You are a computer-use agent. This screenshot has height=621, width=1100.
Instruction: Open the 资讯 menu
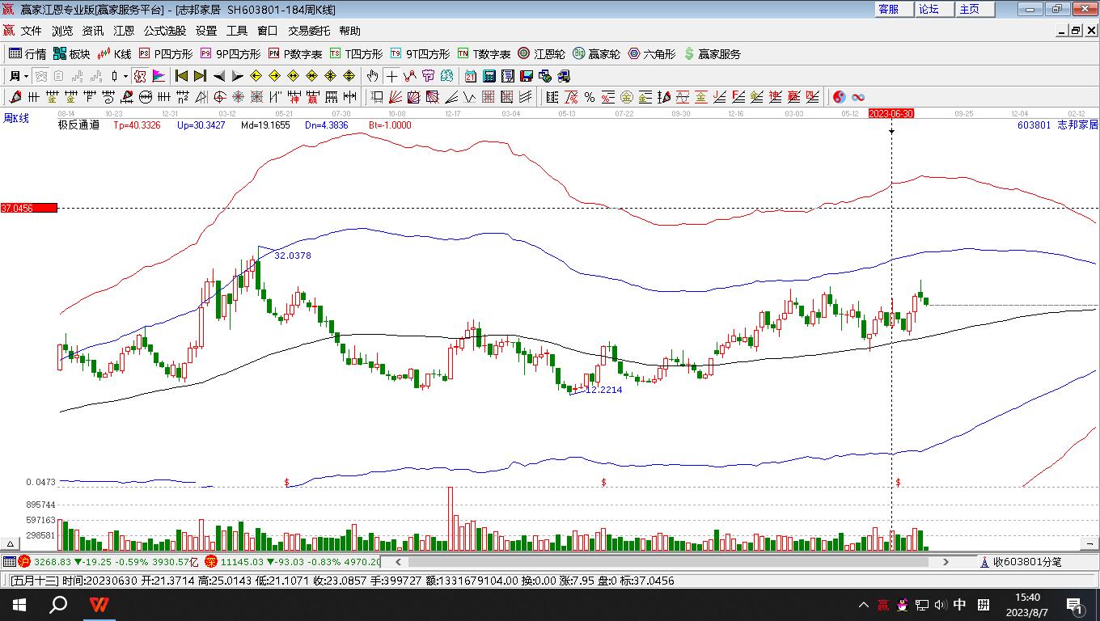click(x=93, y=31)
